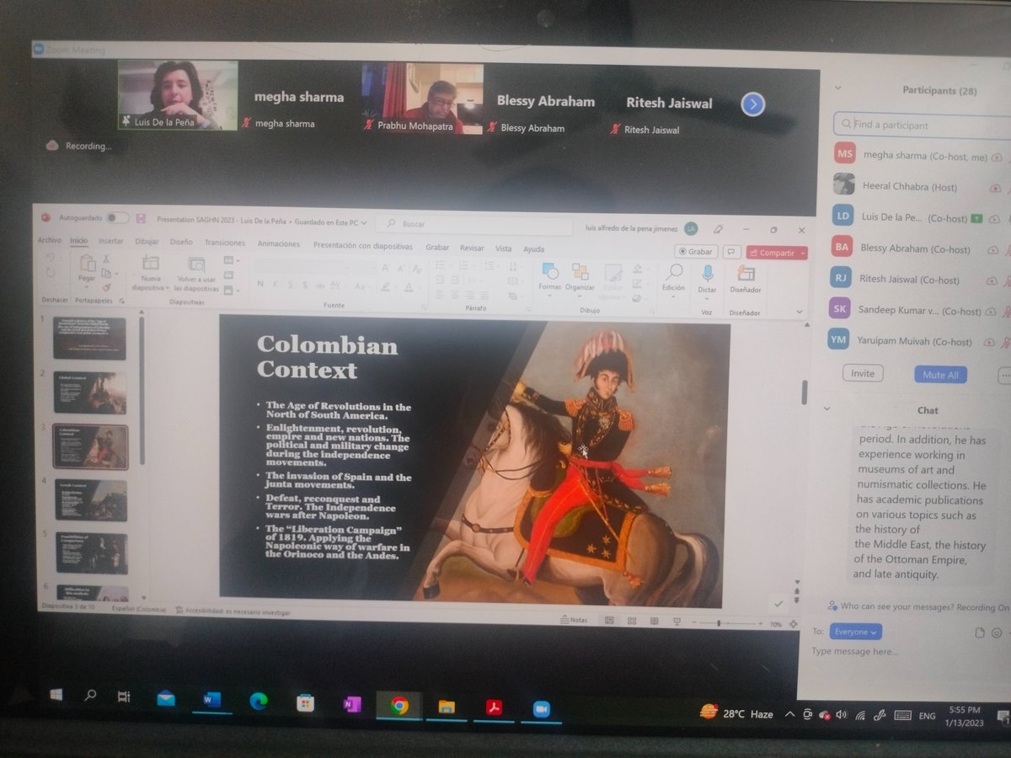Click the volume icon in system tray
This screenshot has height=758, width=1011.
(x=842, y=714)
